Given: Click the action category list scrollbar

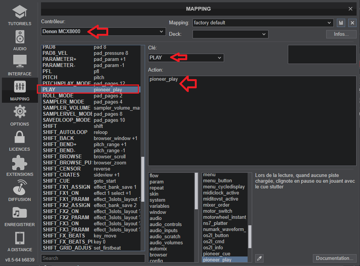Looking at the screenshot, I should (x=196, y=191).
